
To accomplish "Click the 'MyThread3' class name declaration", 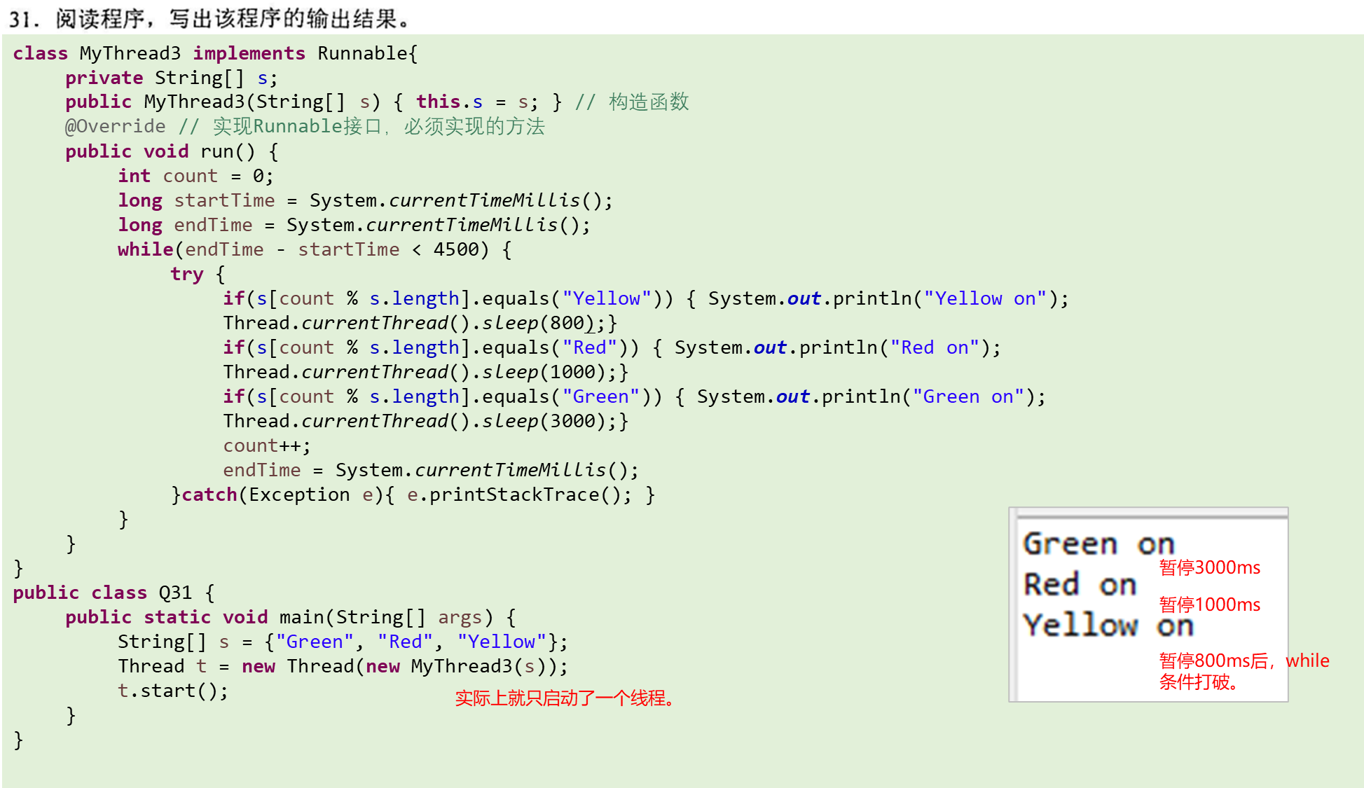I will [x=130, y=53].
